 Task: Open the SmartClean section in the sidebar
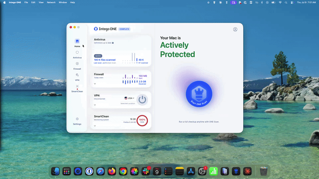coord(77,88)
